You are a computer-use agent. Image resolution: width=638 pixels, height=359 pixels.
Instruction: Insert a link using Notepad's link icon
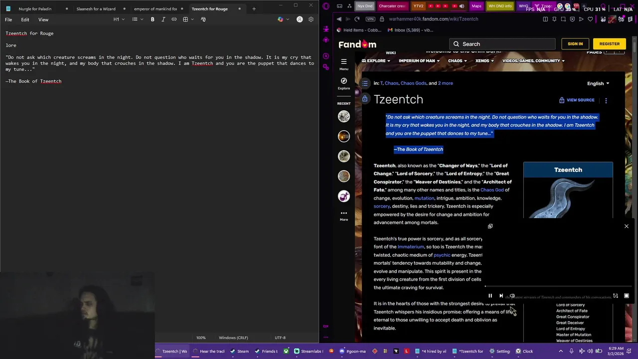pyautogui.click(x=174, y=19)
